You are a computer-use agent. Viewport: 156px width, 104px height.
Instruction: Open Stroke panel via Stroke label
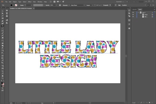[x=22, y=5]
